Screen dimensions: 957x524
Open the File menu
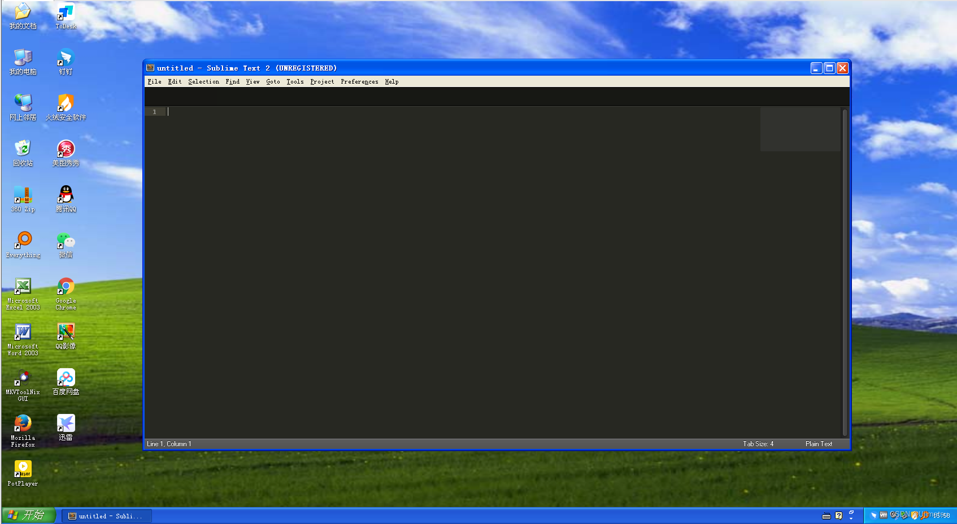click(x=154, y=81)
